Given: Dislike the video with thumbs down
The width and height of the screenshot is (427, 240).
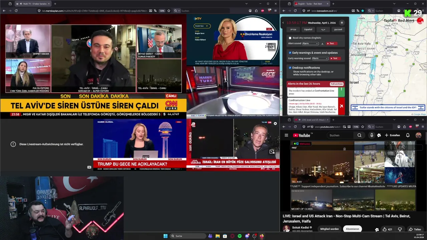Looking at the screenshot, I should 400,229.
